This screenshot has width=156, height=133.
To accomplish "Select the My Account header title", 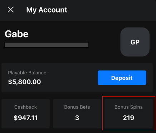I will (x=47, y=10).
